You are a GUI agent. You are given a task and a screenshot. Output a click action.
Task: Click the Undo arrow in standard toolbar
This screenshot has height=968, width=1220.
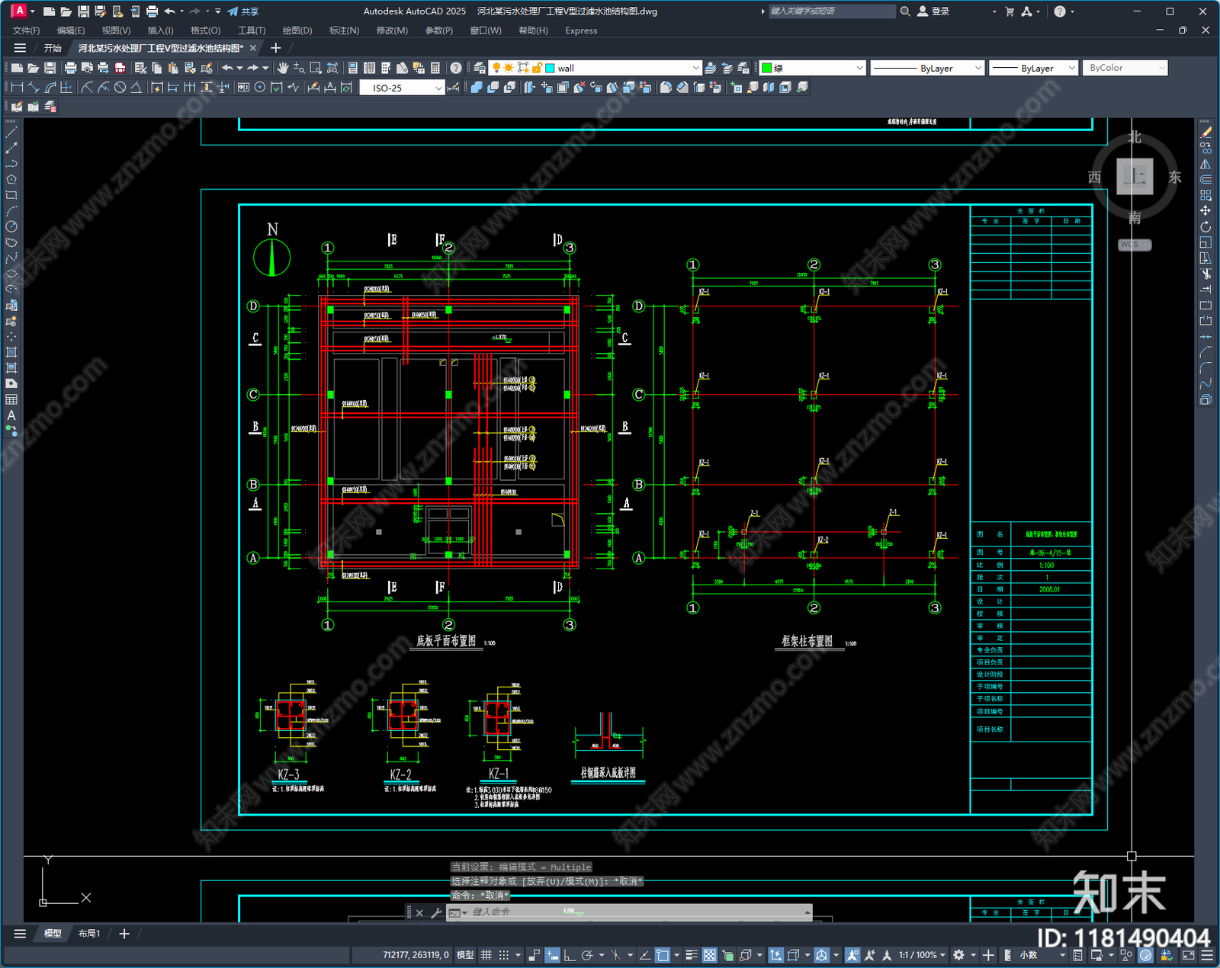227,68
